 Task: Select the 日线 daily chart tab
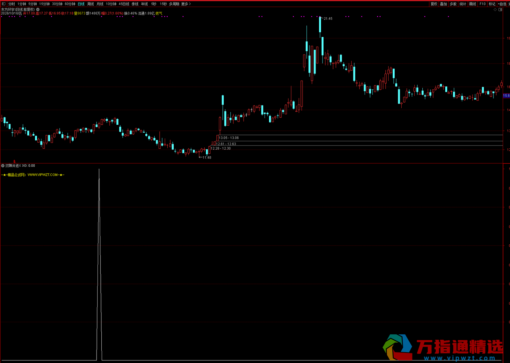pyautogui.click(x=81, y=4)
